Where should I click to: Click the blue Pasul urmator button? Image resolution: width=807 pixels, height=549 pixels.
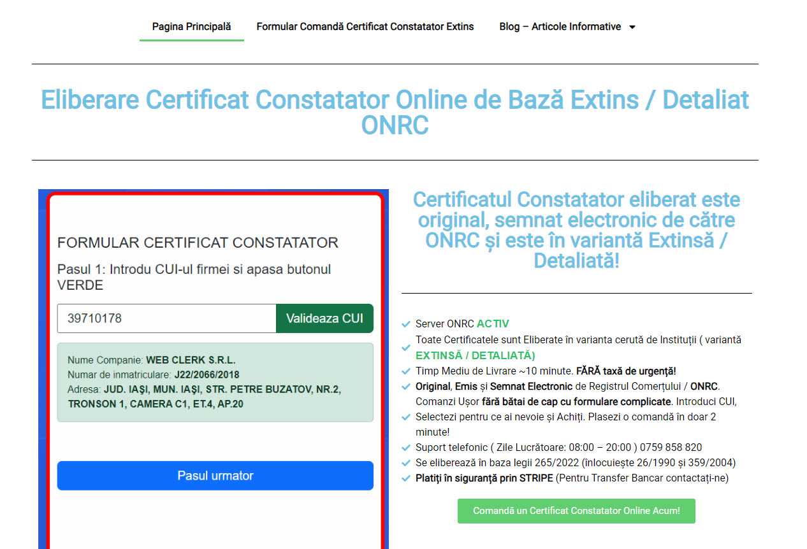215,475
